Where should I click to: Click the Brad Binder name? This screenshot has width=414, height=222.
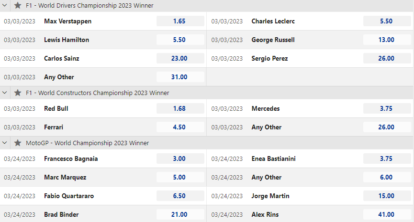[x=61, y=215]
